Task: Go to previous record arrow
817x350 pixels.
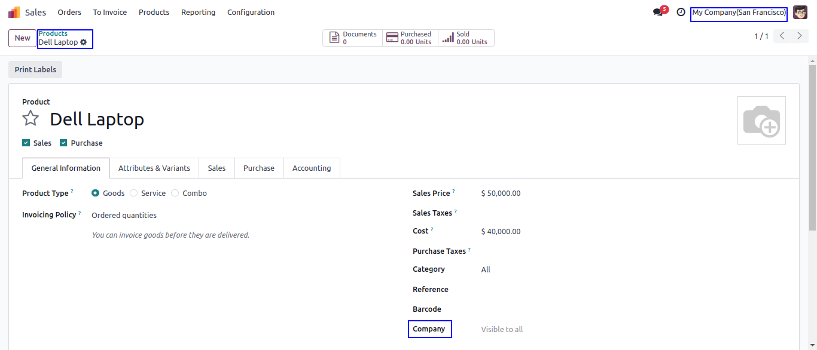Action: [782, 36]
